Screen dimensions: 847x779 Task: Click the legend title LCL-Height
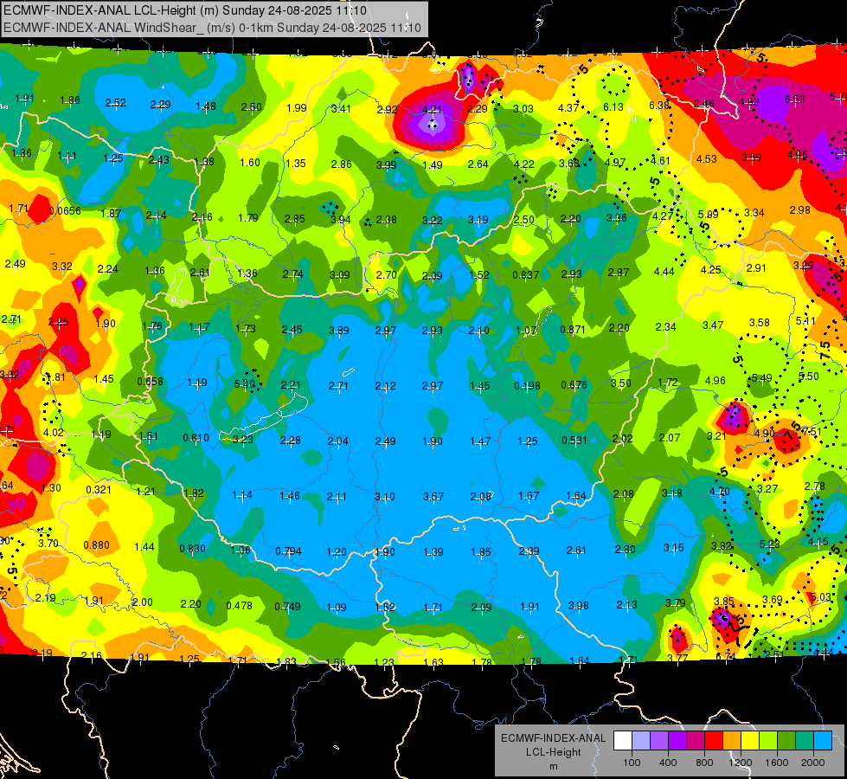pyautogui.click(x=553, y=752)
